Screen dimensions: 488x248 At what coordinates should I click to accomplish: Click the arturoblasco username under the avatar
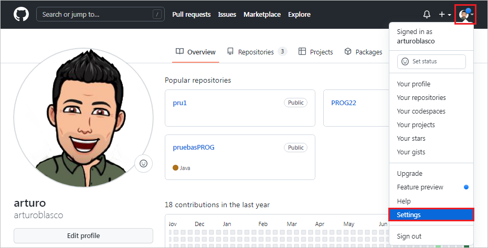click(x=39, y=215)
